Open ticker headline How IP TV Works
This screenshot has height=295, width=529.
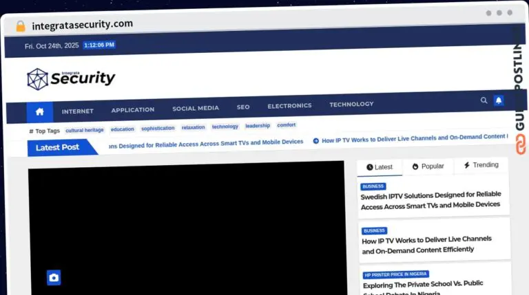point(413,138)
